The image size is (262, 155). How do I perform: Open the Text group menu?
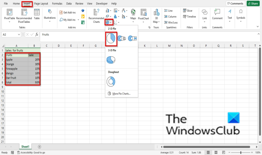coord(230,16)
